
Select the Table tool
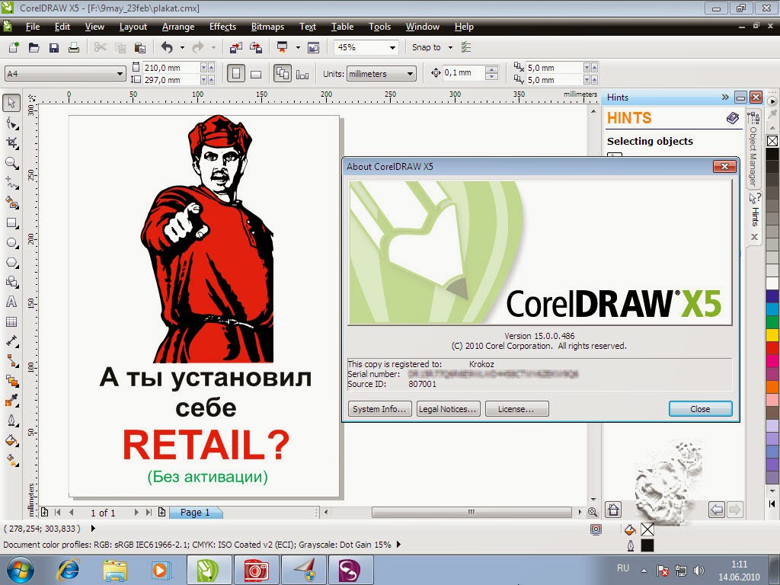click(x=11, y=322)
